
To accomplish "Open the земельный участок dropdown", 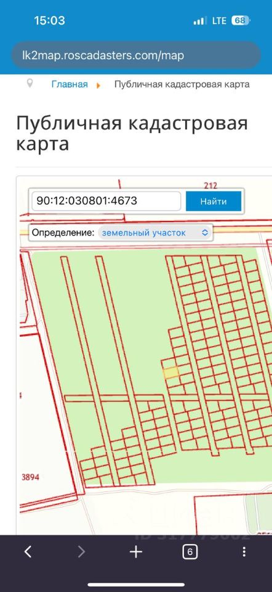I will click(x=155, y=232).
